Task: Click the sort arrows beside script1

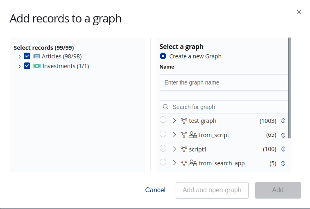Action: (x=283, y=149)
